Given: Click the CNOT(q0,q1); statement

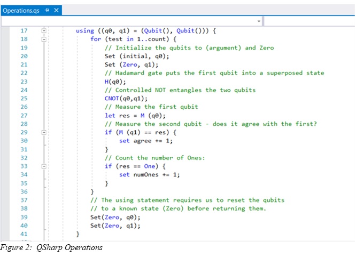Looking at the screenshot, I should [126, 99].
